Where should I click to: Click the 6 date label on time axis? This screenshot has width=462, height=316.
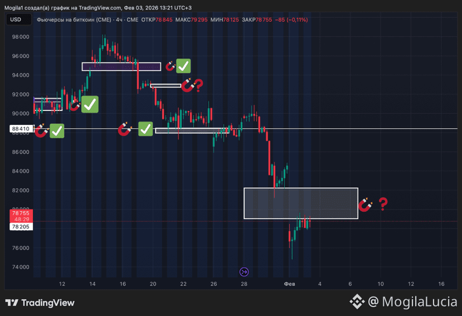[350, 284]
